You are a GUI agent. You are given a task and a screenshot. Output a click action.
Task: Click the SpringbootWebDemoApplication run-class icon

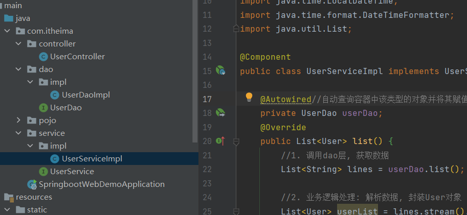coord(32,184)
